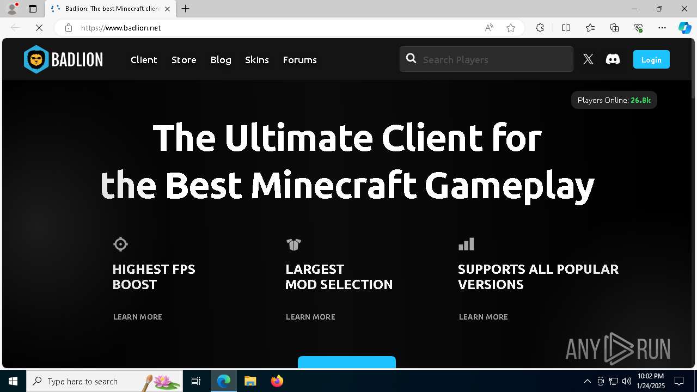The height and width of the screenshot is (392, 697).
Task: Open the Skins menu item
Action: [257, 60]
